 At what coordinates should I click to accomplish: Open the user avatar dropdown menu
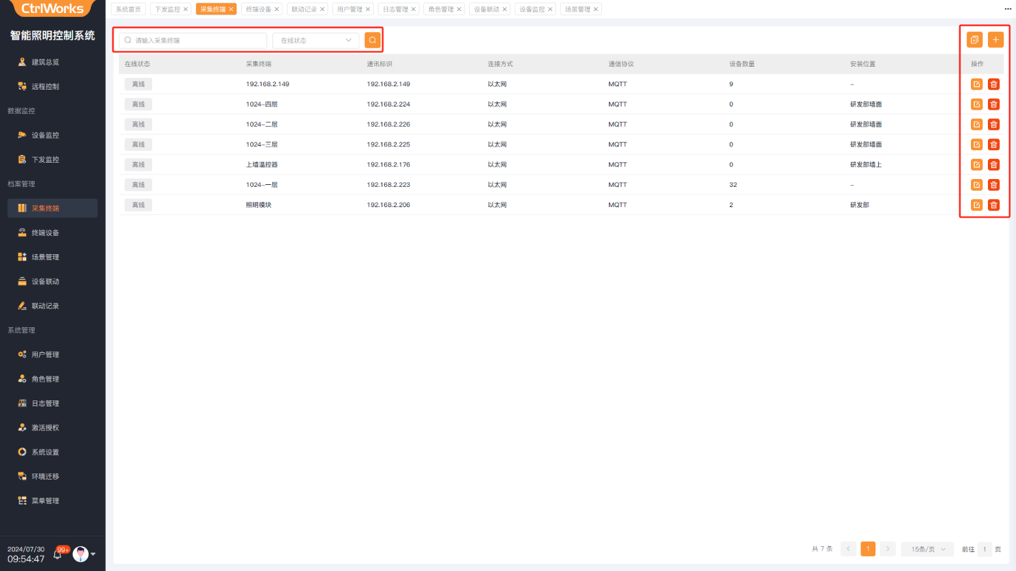click(83, 554)
